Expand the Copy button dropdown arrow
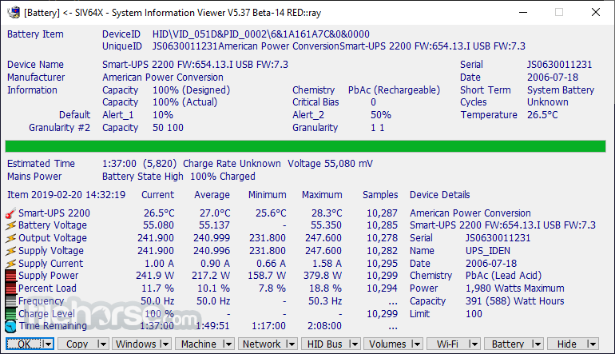Image resolution: width=615 pixels, height=354 pixels. pos(102,344)
